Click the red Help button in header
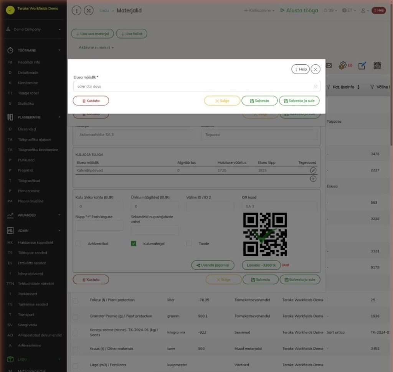 tap(379, 10)
